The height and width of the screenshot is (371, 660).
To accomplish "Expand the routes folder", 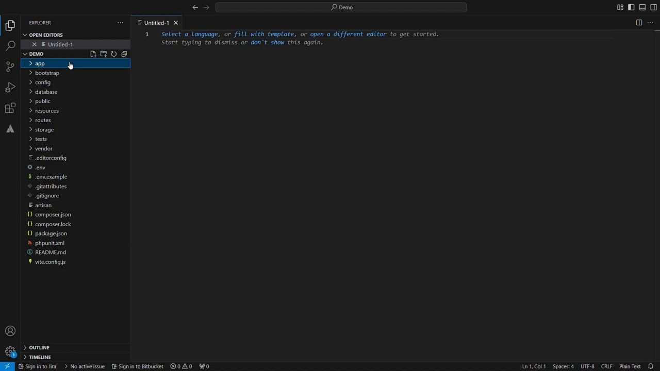I will (75, 120).
